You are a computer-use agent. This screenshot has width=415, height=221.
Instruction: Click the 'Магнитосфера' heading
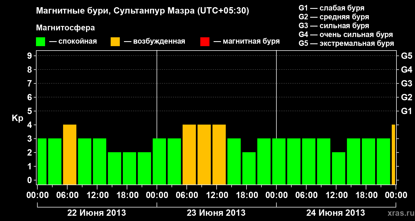coord(65,28)
